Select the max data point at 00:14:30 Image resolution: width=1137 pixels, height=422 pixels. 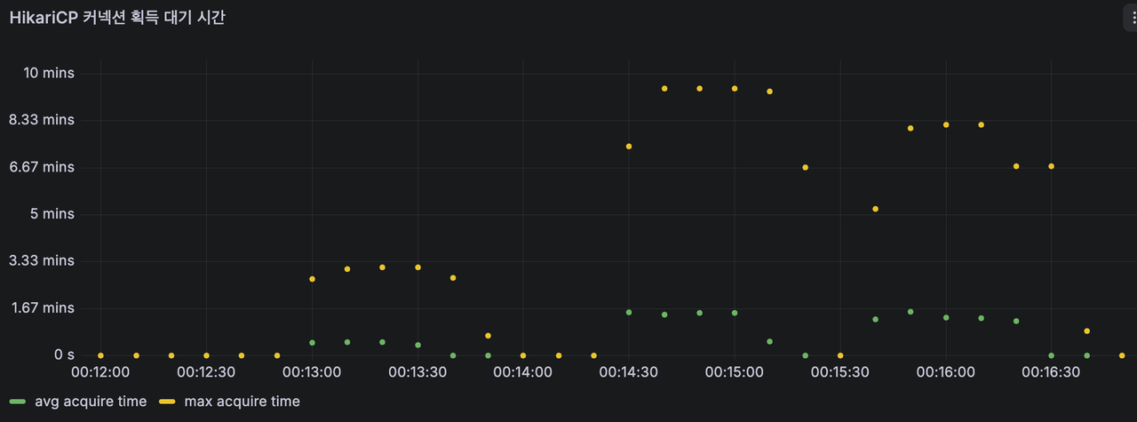point(629,146)
